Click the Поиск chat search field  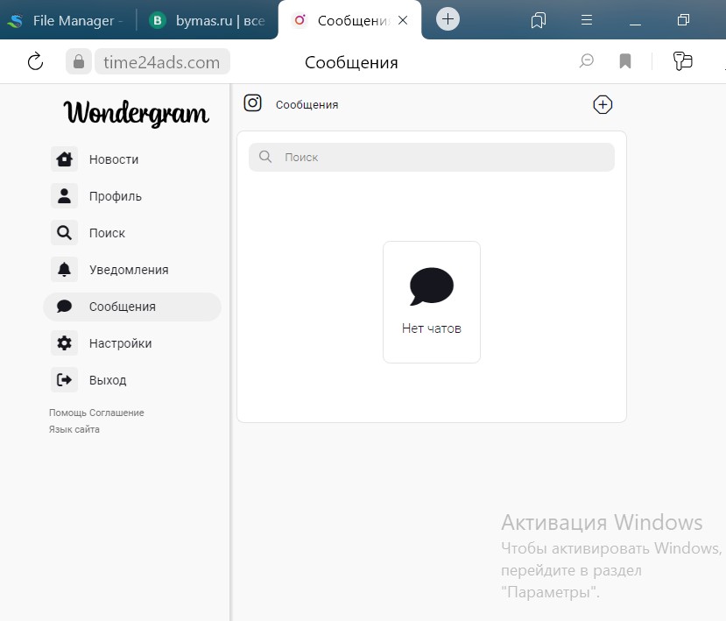(x=438, y=158)
